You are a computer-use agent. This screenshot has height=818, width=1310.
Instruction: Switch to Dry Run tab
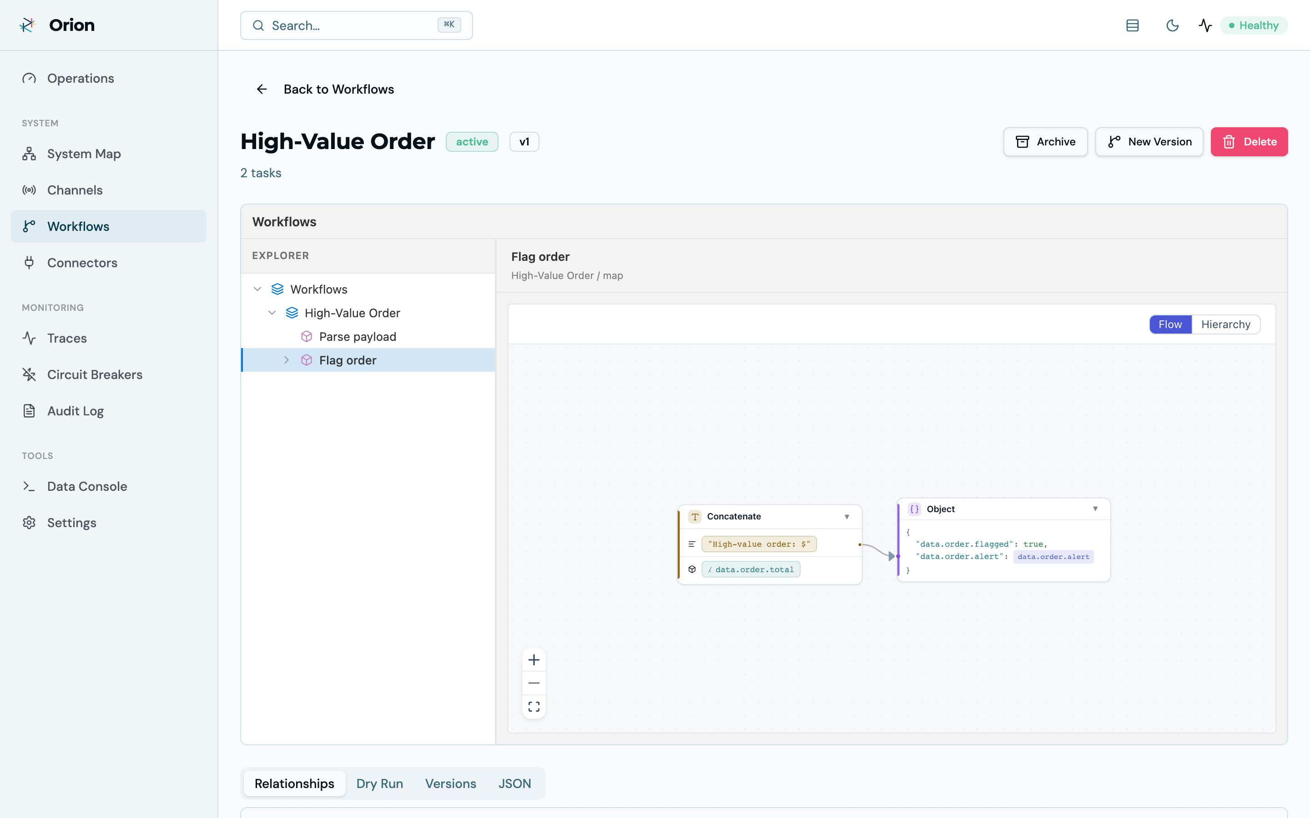point(379,783)
